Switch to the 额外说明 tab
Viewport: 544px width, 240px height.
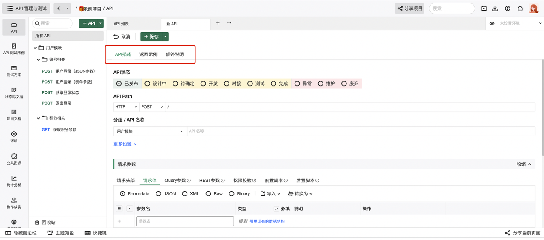pos(175,55)
